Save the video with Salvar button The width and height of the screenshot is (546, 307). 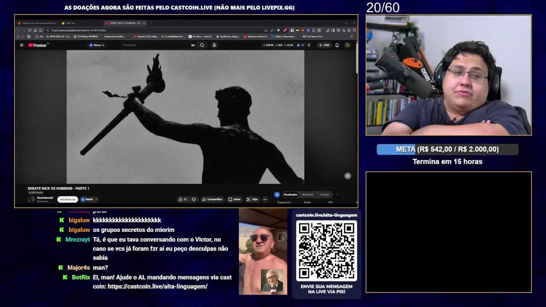pyautogui.click(x=234, y=199)
